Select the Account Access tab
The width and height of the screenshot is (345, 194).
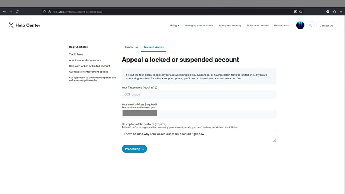[154, 47]
